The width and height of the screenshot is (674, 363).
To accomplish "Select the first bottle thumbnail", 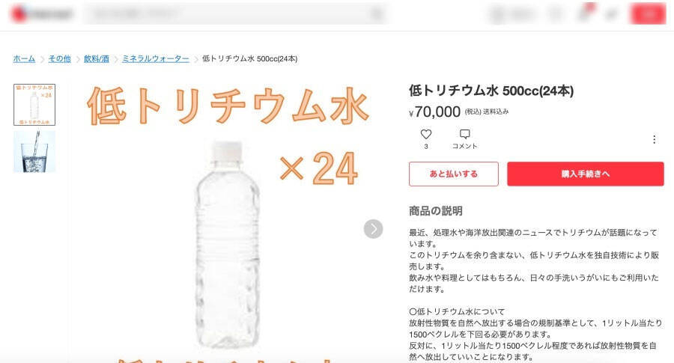I will (x=34, y=104).
